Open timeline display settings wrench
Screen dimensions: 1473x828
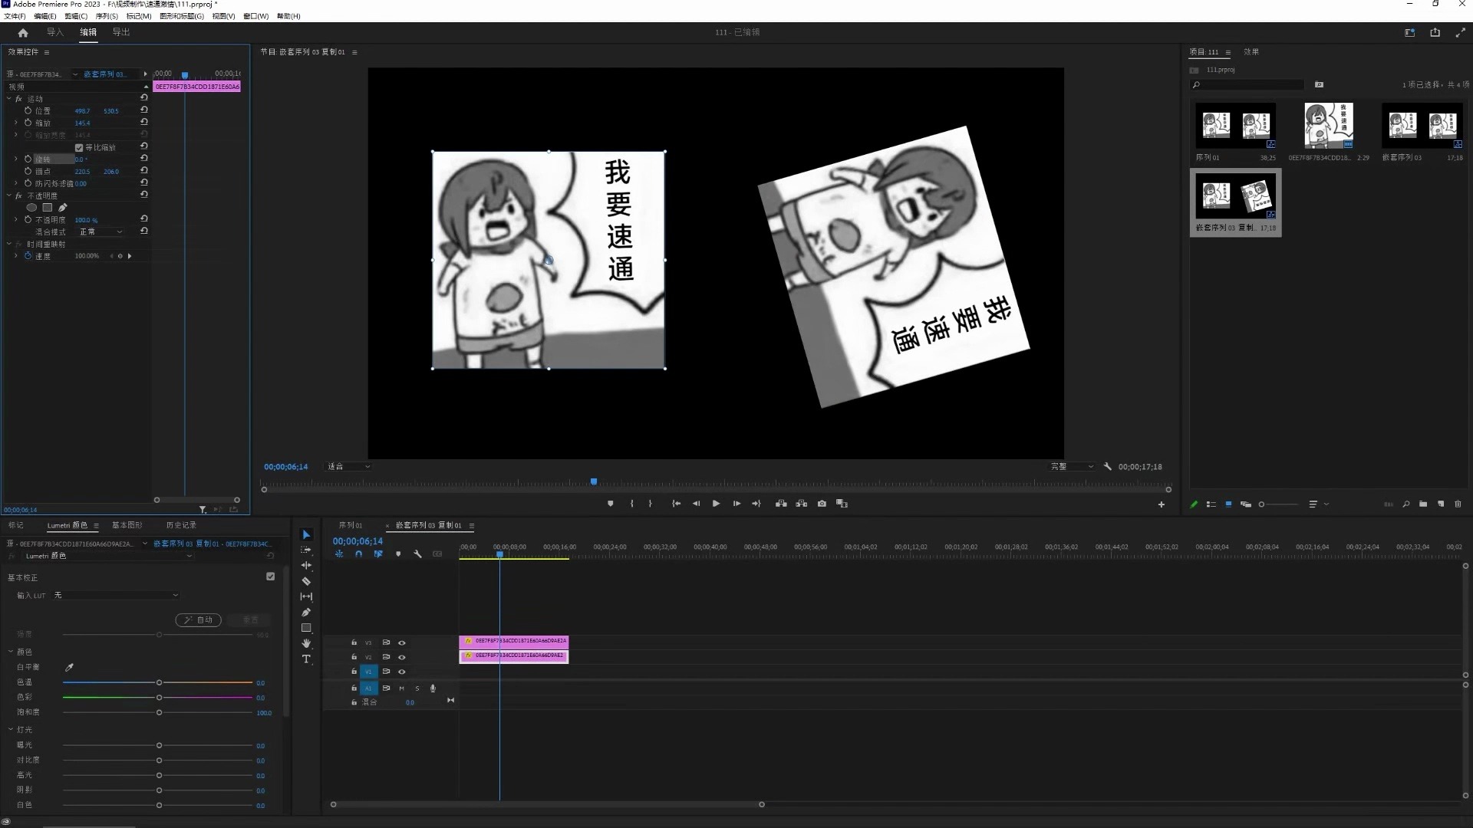coord(417,554)
